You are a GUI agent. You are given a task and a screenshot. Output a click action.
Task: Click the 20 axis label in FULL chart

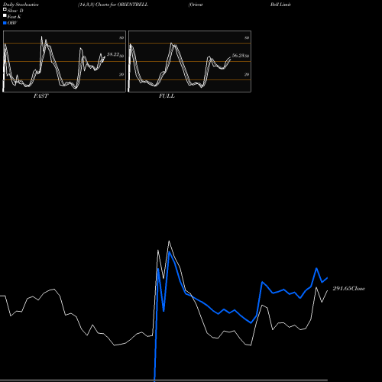(x=247, y=75)
